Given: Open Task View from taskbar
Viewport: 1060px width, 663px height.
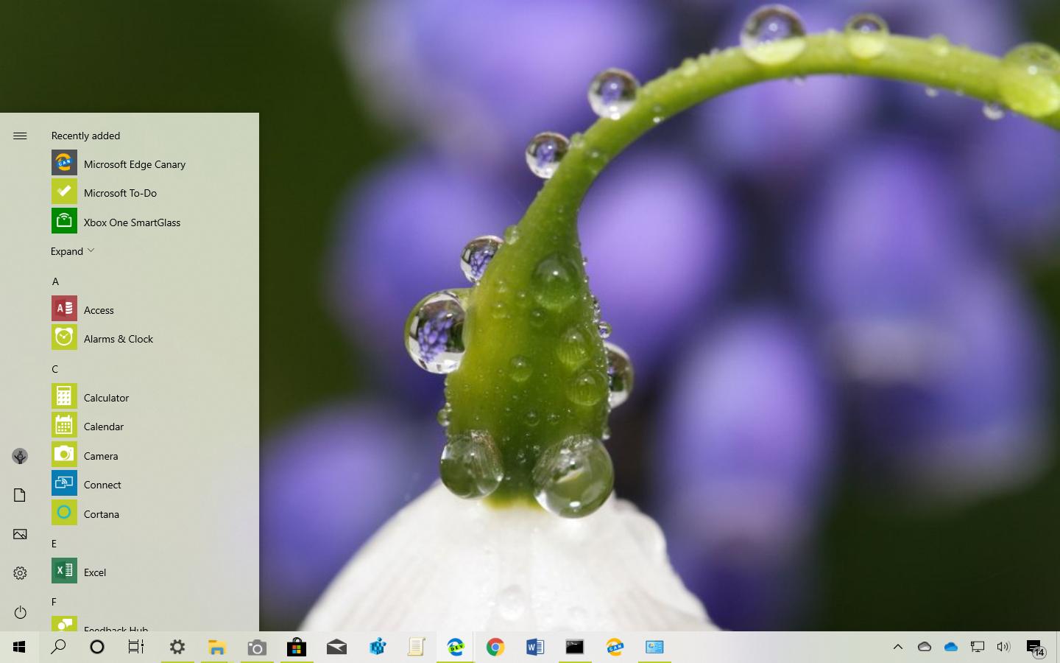Looking at the screenshot, I should click(136, 647).
